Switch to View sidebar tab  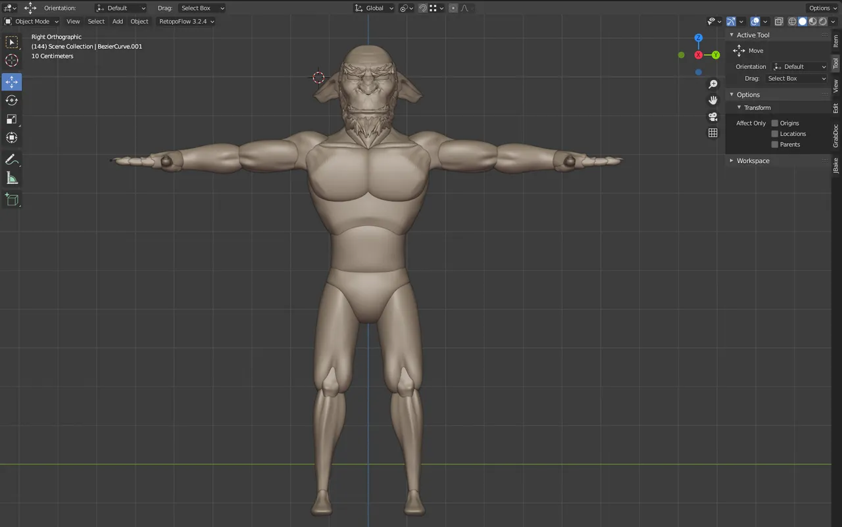tap(836, 85)
